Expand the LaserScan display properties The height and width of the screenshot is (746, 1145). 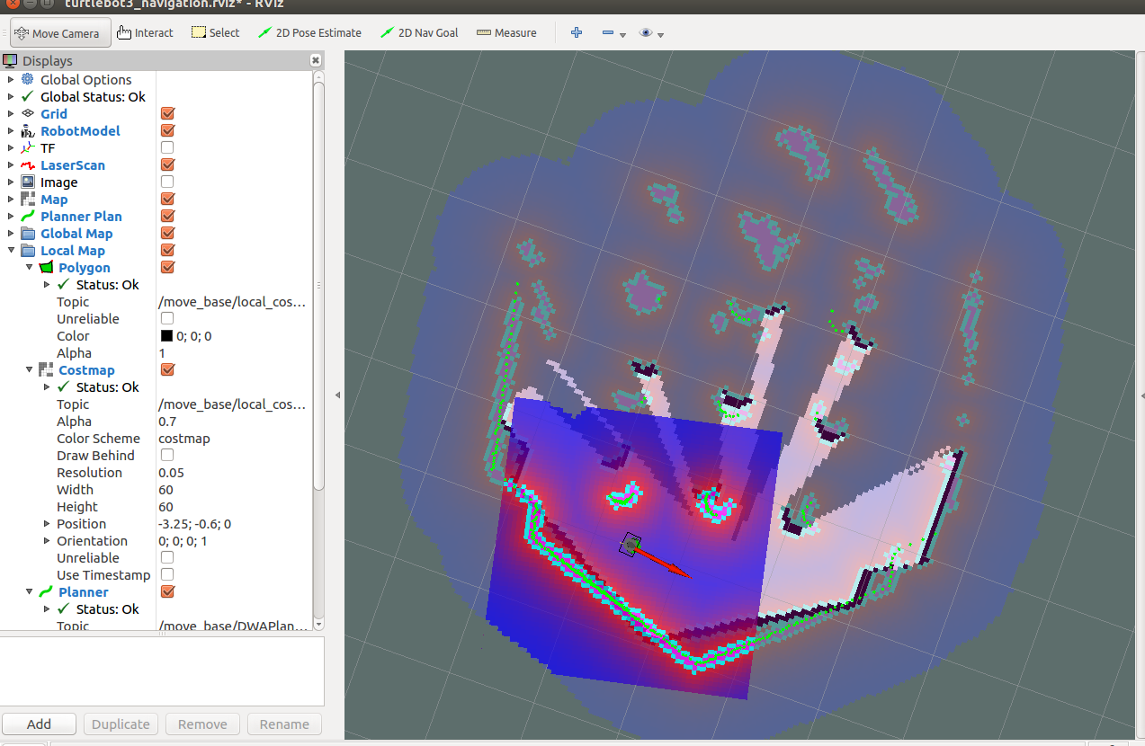click(11, 164)
